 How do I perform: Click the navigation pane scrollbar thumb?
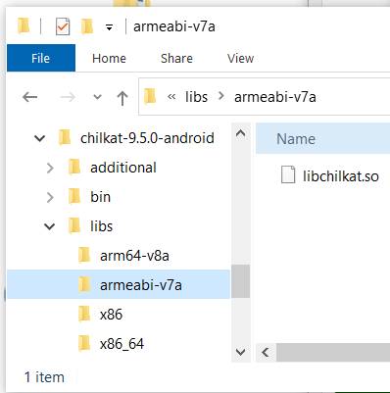pyautogui.click(x=241, y=281)
